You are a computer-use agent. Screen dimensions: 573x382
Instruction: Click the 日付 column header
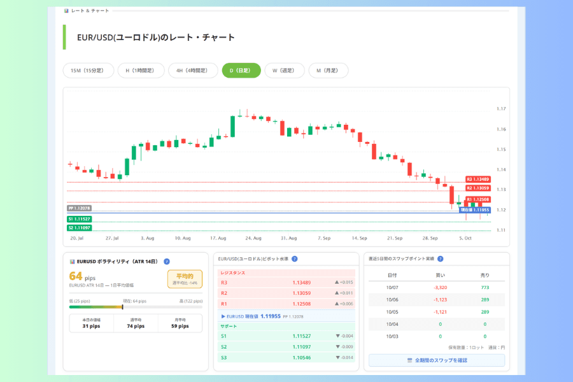point(392,275)
